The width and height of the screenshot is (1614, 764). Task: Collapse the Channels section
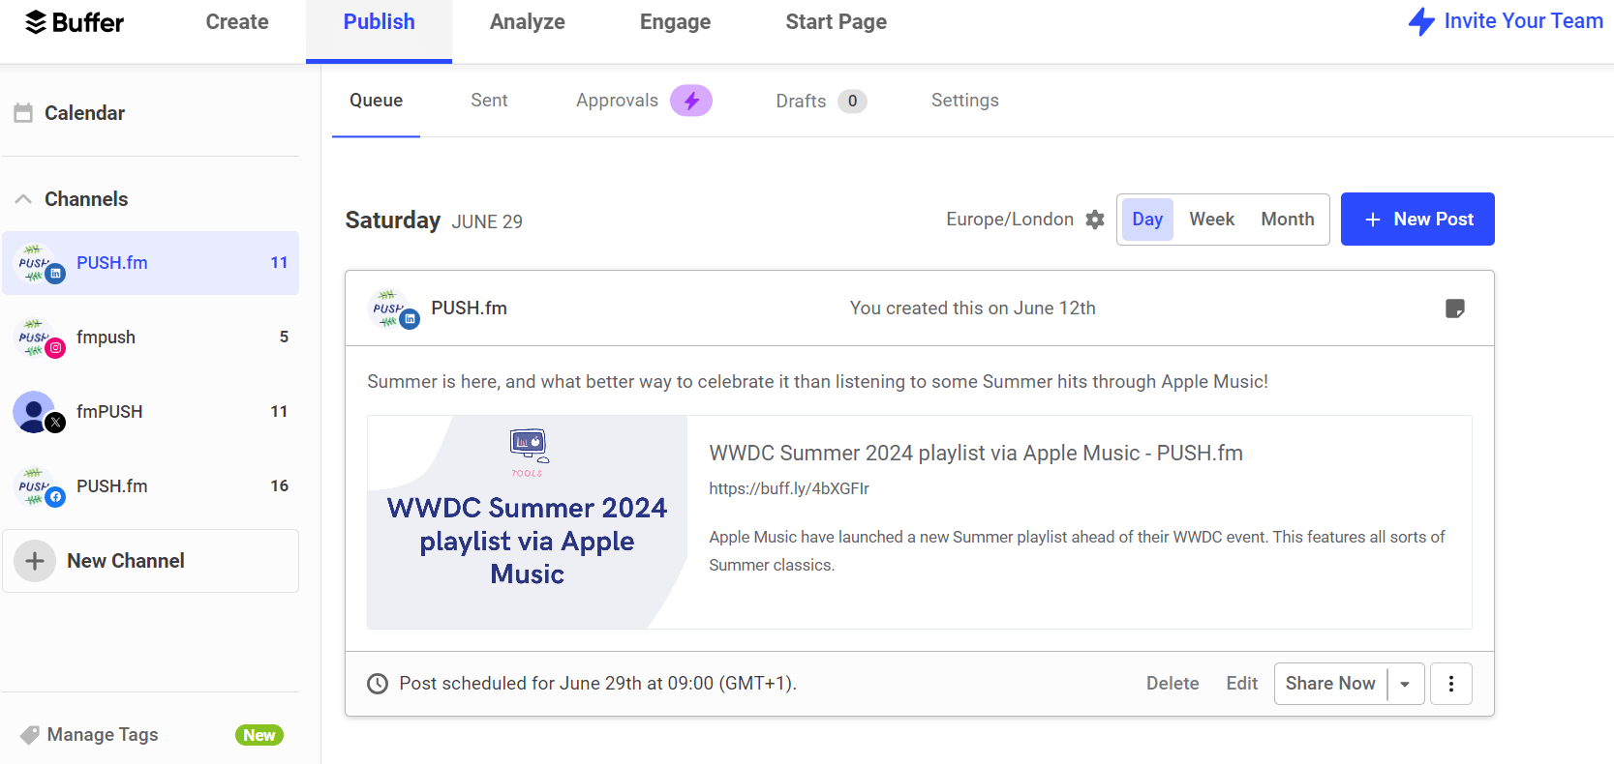coord(23,199)
